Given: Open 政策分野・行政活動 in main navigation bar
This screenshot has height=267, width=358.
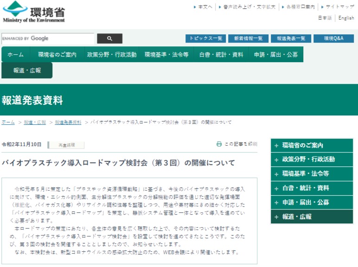Looking at the screenshot, I should [112, 55].
